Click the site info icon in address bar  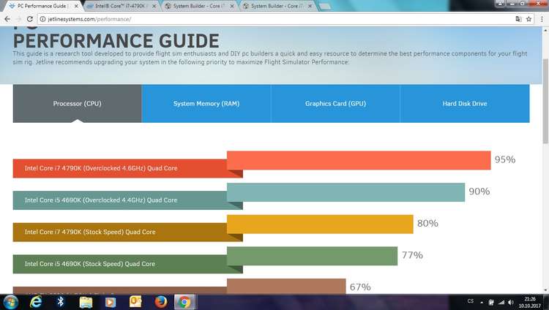point(42,19)
